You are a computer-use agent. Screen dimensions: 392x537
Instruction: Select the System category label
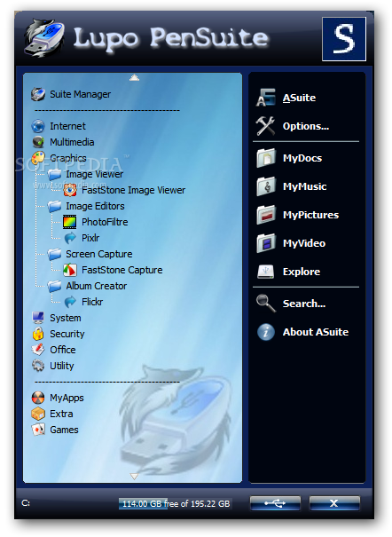point(66,318)
